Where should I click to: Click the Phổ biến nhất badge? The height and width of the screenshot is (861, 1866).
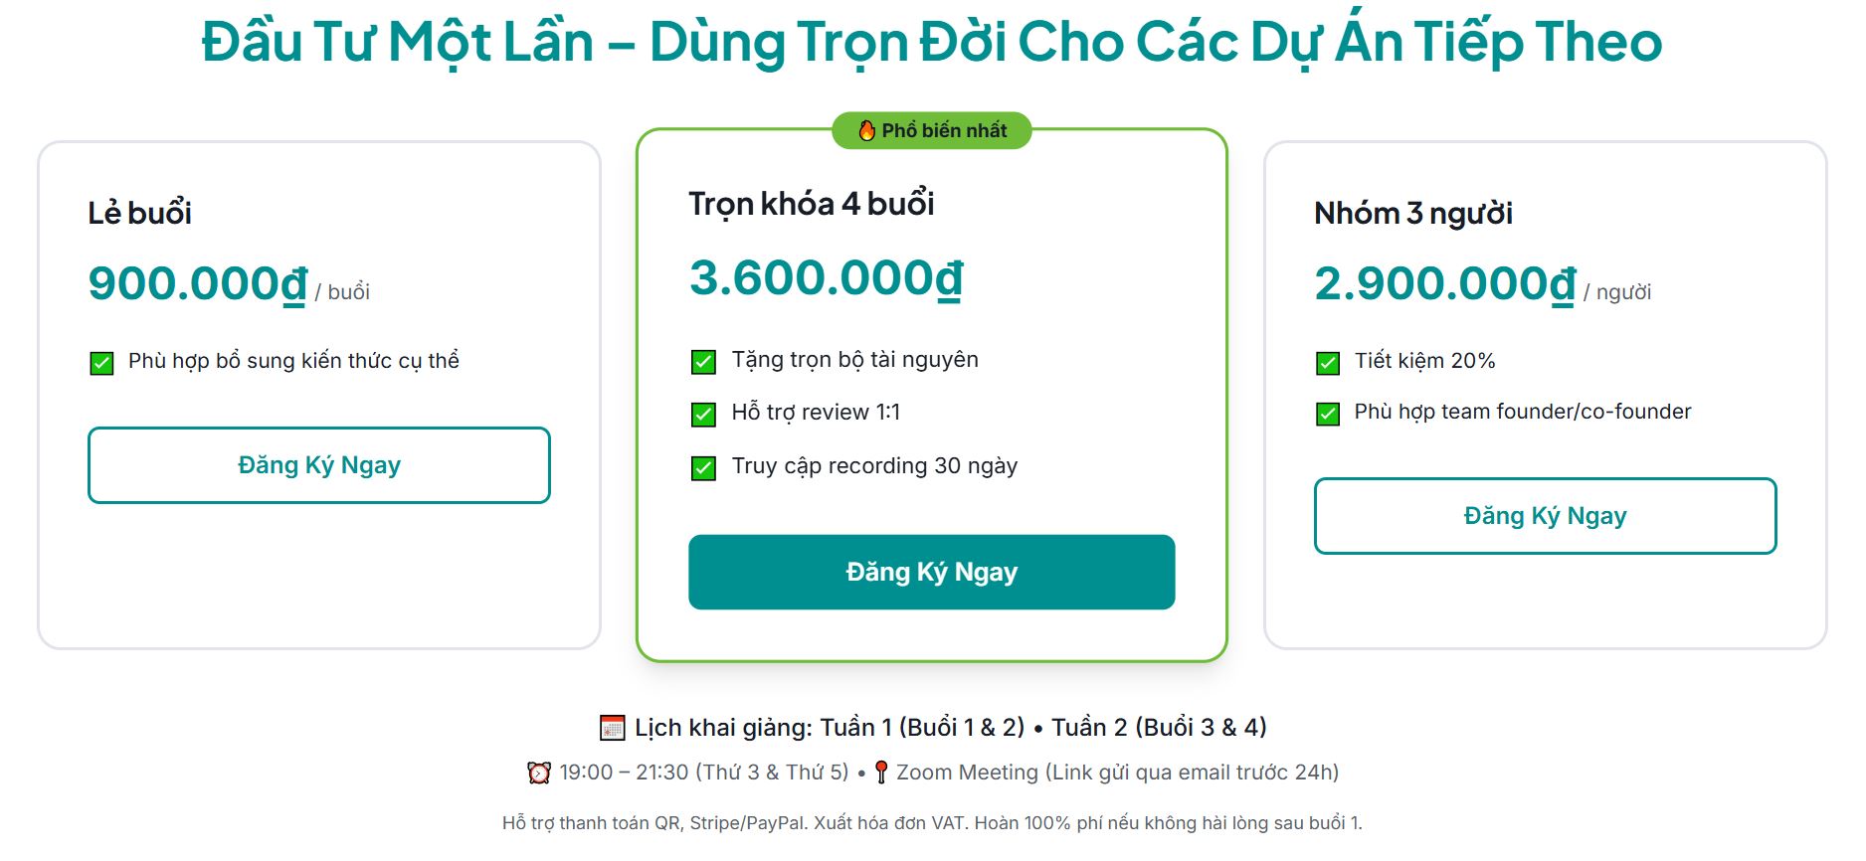tap(932, 130)
